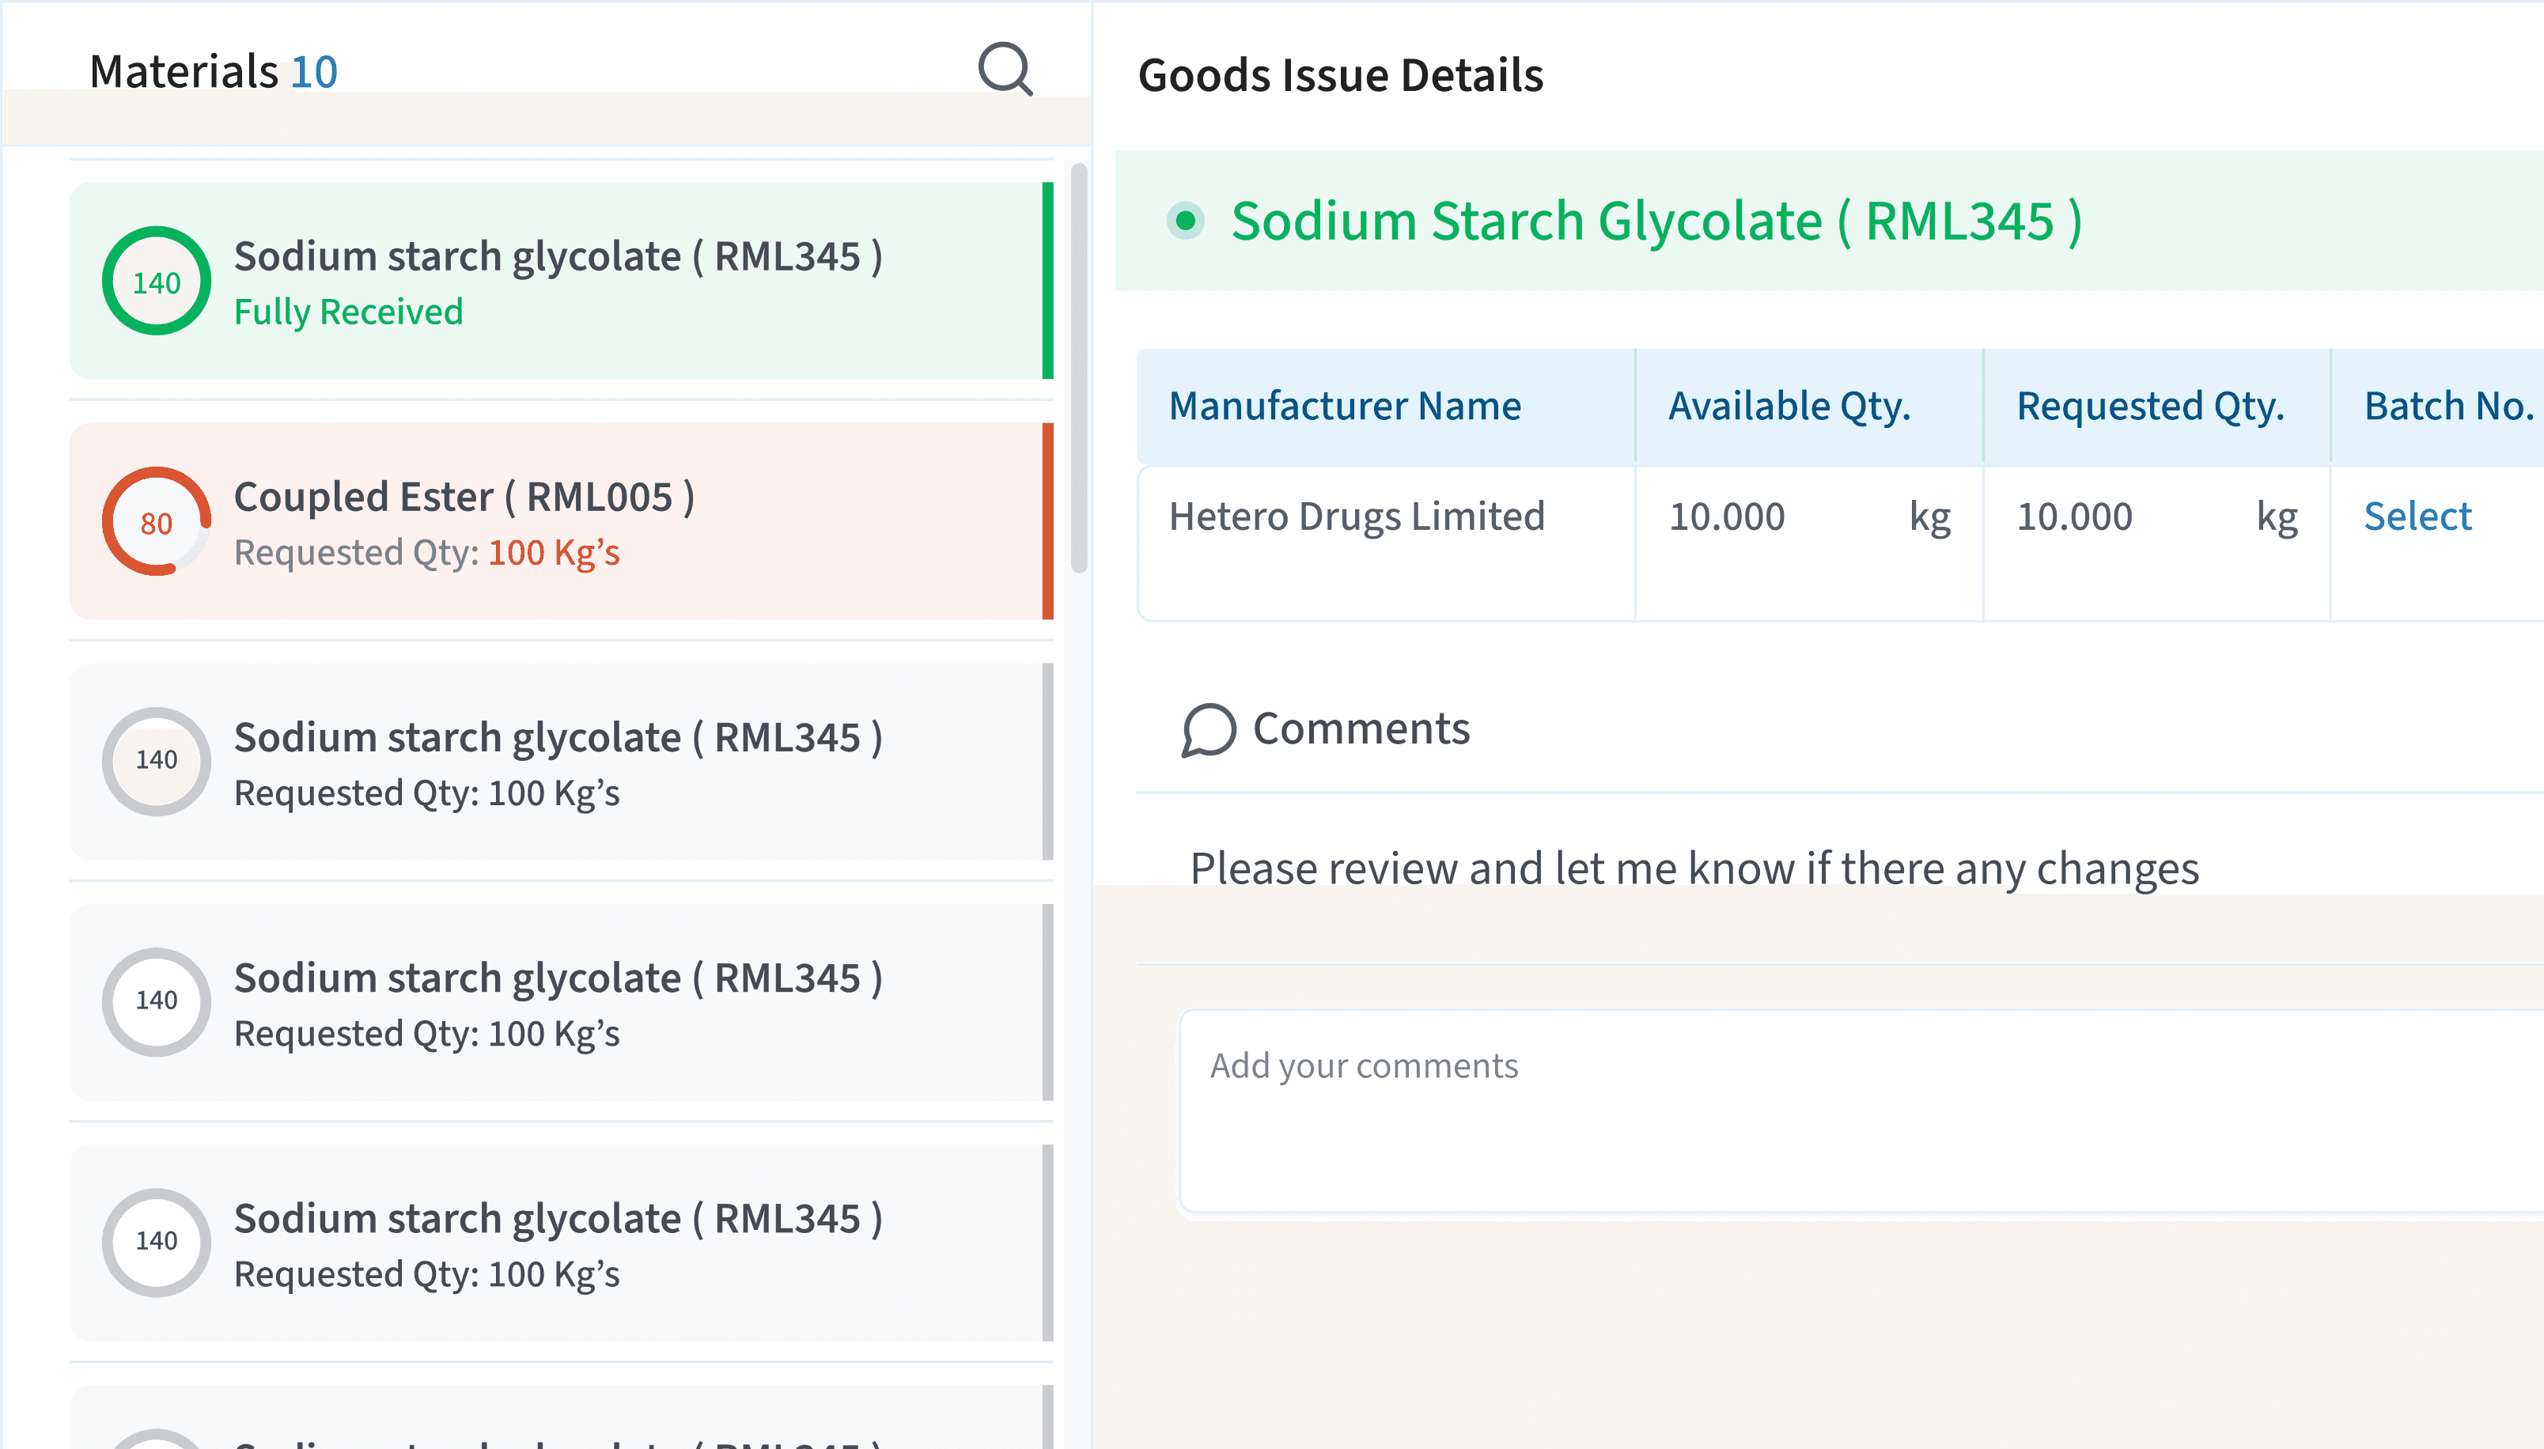This screenshot has height=1449, width=2544.
Task: Click the fifth card's grey 140 ring
Action: click(x=157, y=1242)
